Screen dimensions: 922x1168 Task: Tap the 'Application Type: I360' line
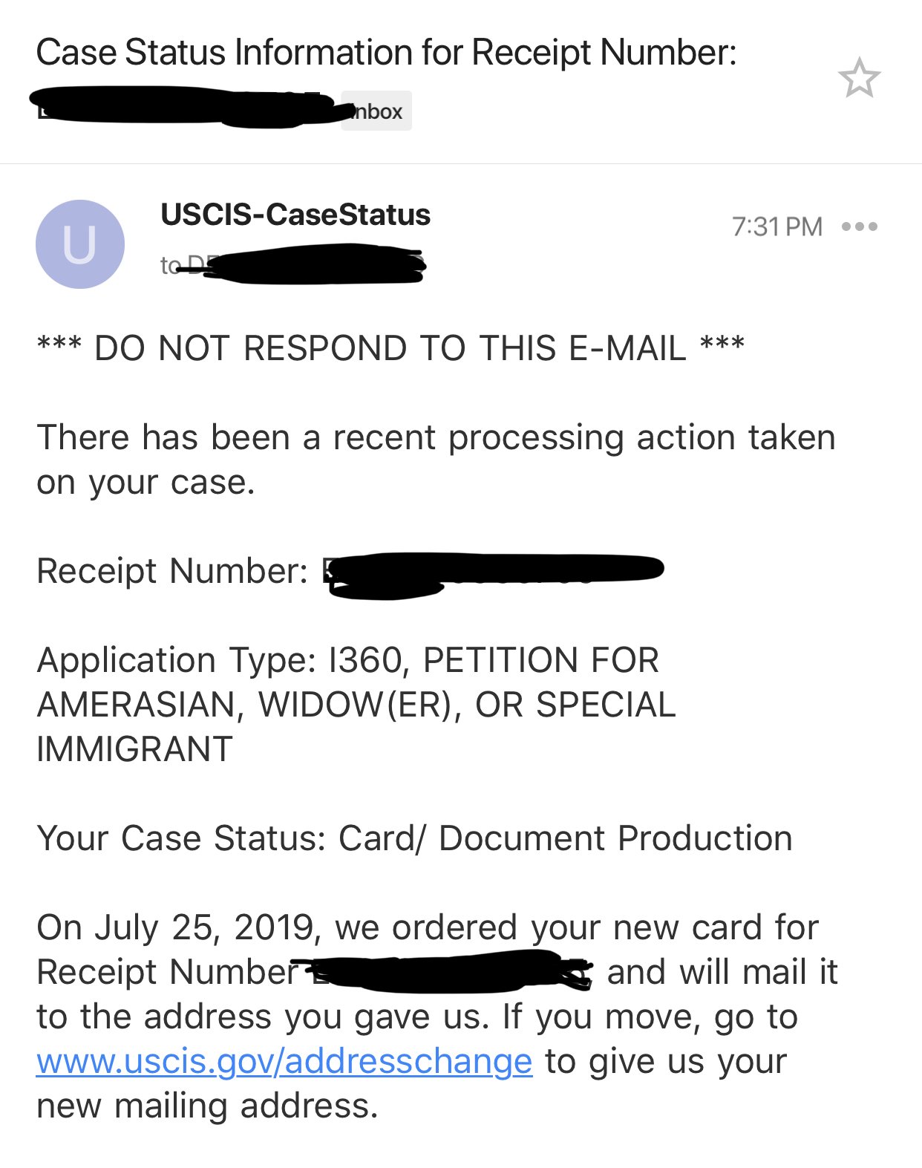tap(348, 660)
